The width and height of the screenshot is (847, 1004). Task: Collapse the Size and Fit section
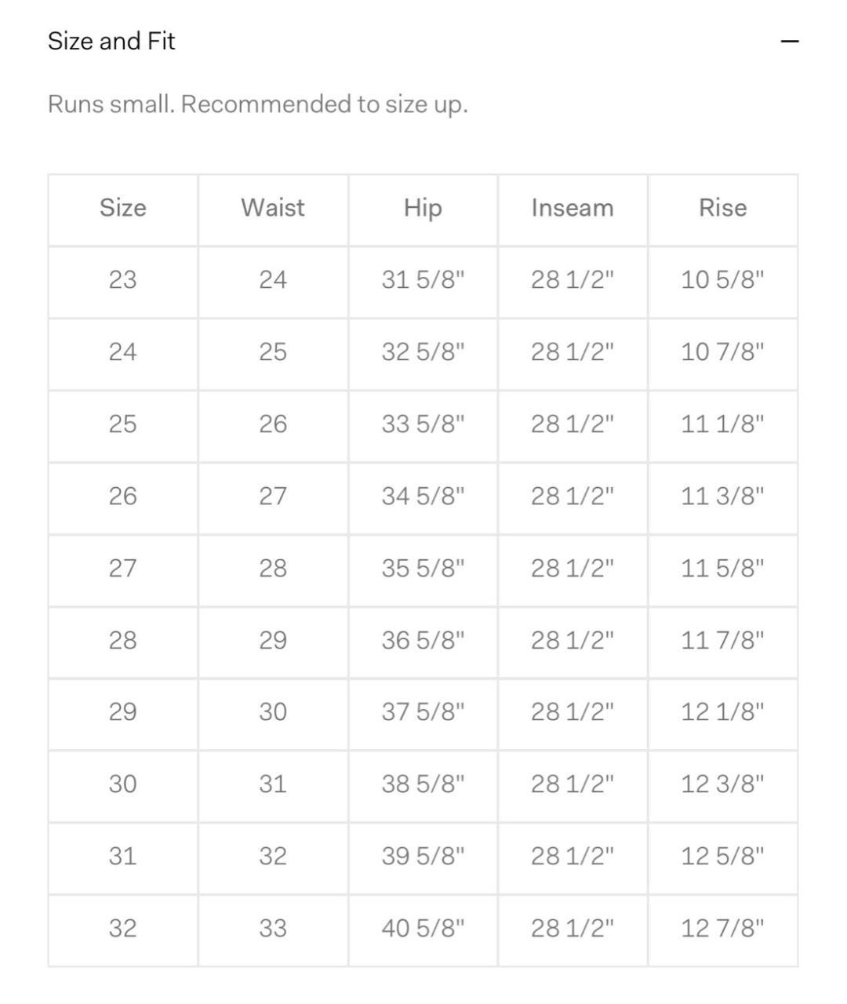tap(790, 41)
